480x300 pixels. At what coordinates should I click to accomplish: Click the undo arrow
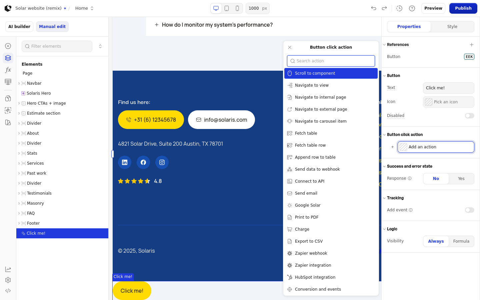[374, 8]
